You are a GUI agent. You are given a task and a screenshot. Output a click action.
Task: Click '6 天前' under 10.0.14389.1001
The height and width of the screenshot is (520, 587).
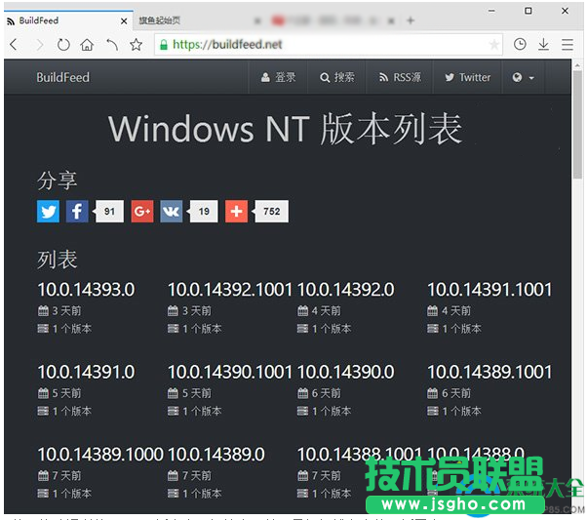click(456, 393)
